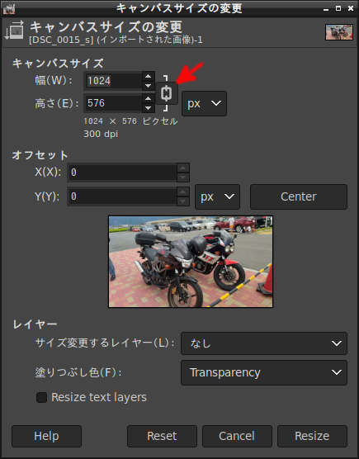This screenshot has width=359, height=459.
Task: Maximize the canvas size dialog window
Action: coord(338,8)
